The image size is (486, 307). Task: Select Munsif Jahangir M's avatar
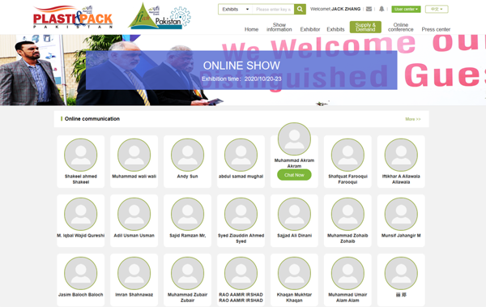pos(401,214)
